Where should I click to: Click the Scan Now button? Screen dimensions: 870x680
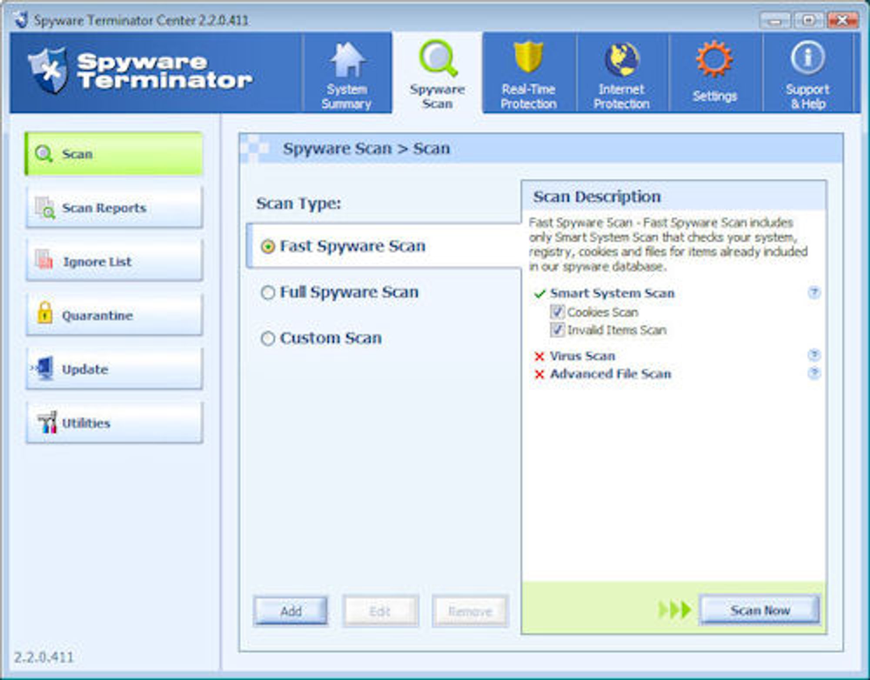760,610
